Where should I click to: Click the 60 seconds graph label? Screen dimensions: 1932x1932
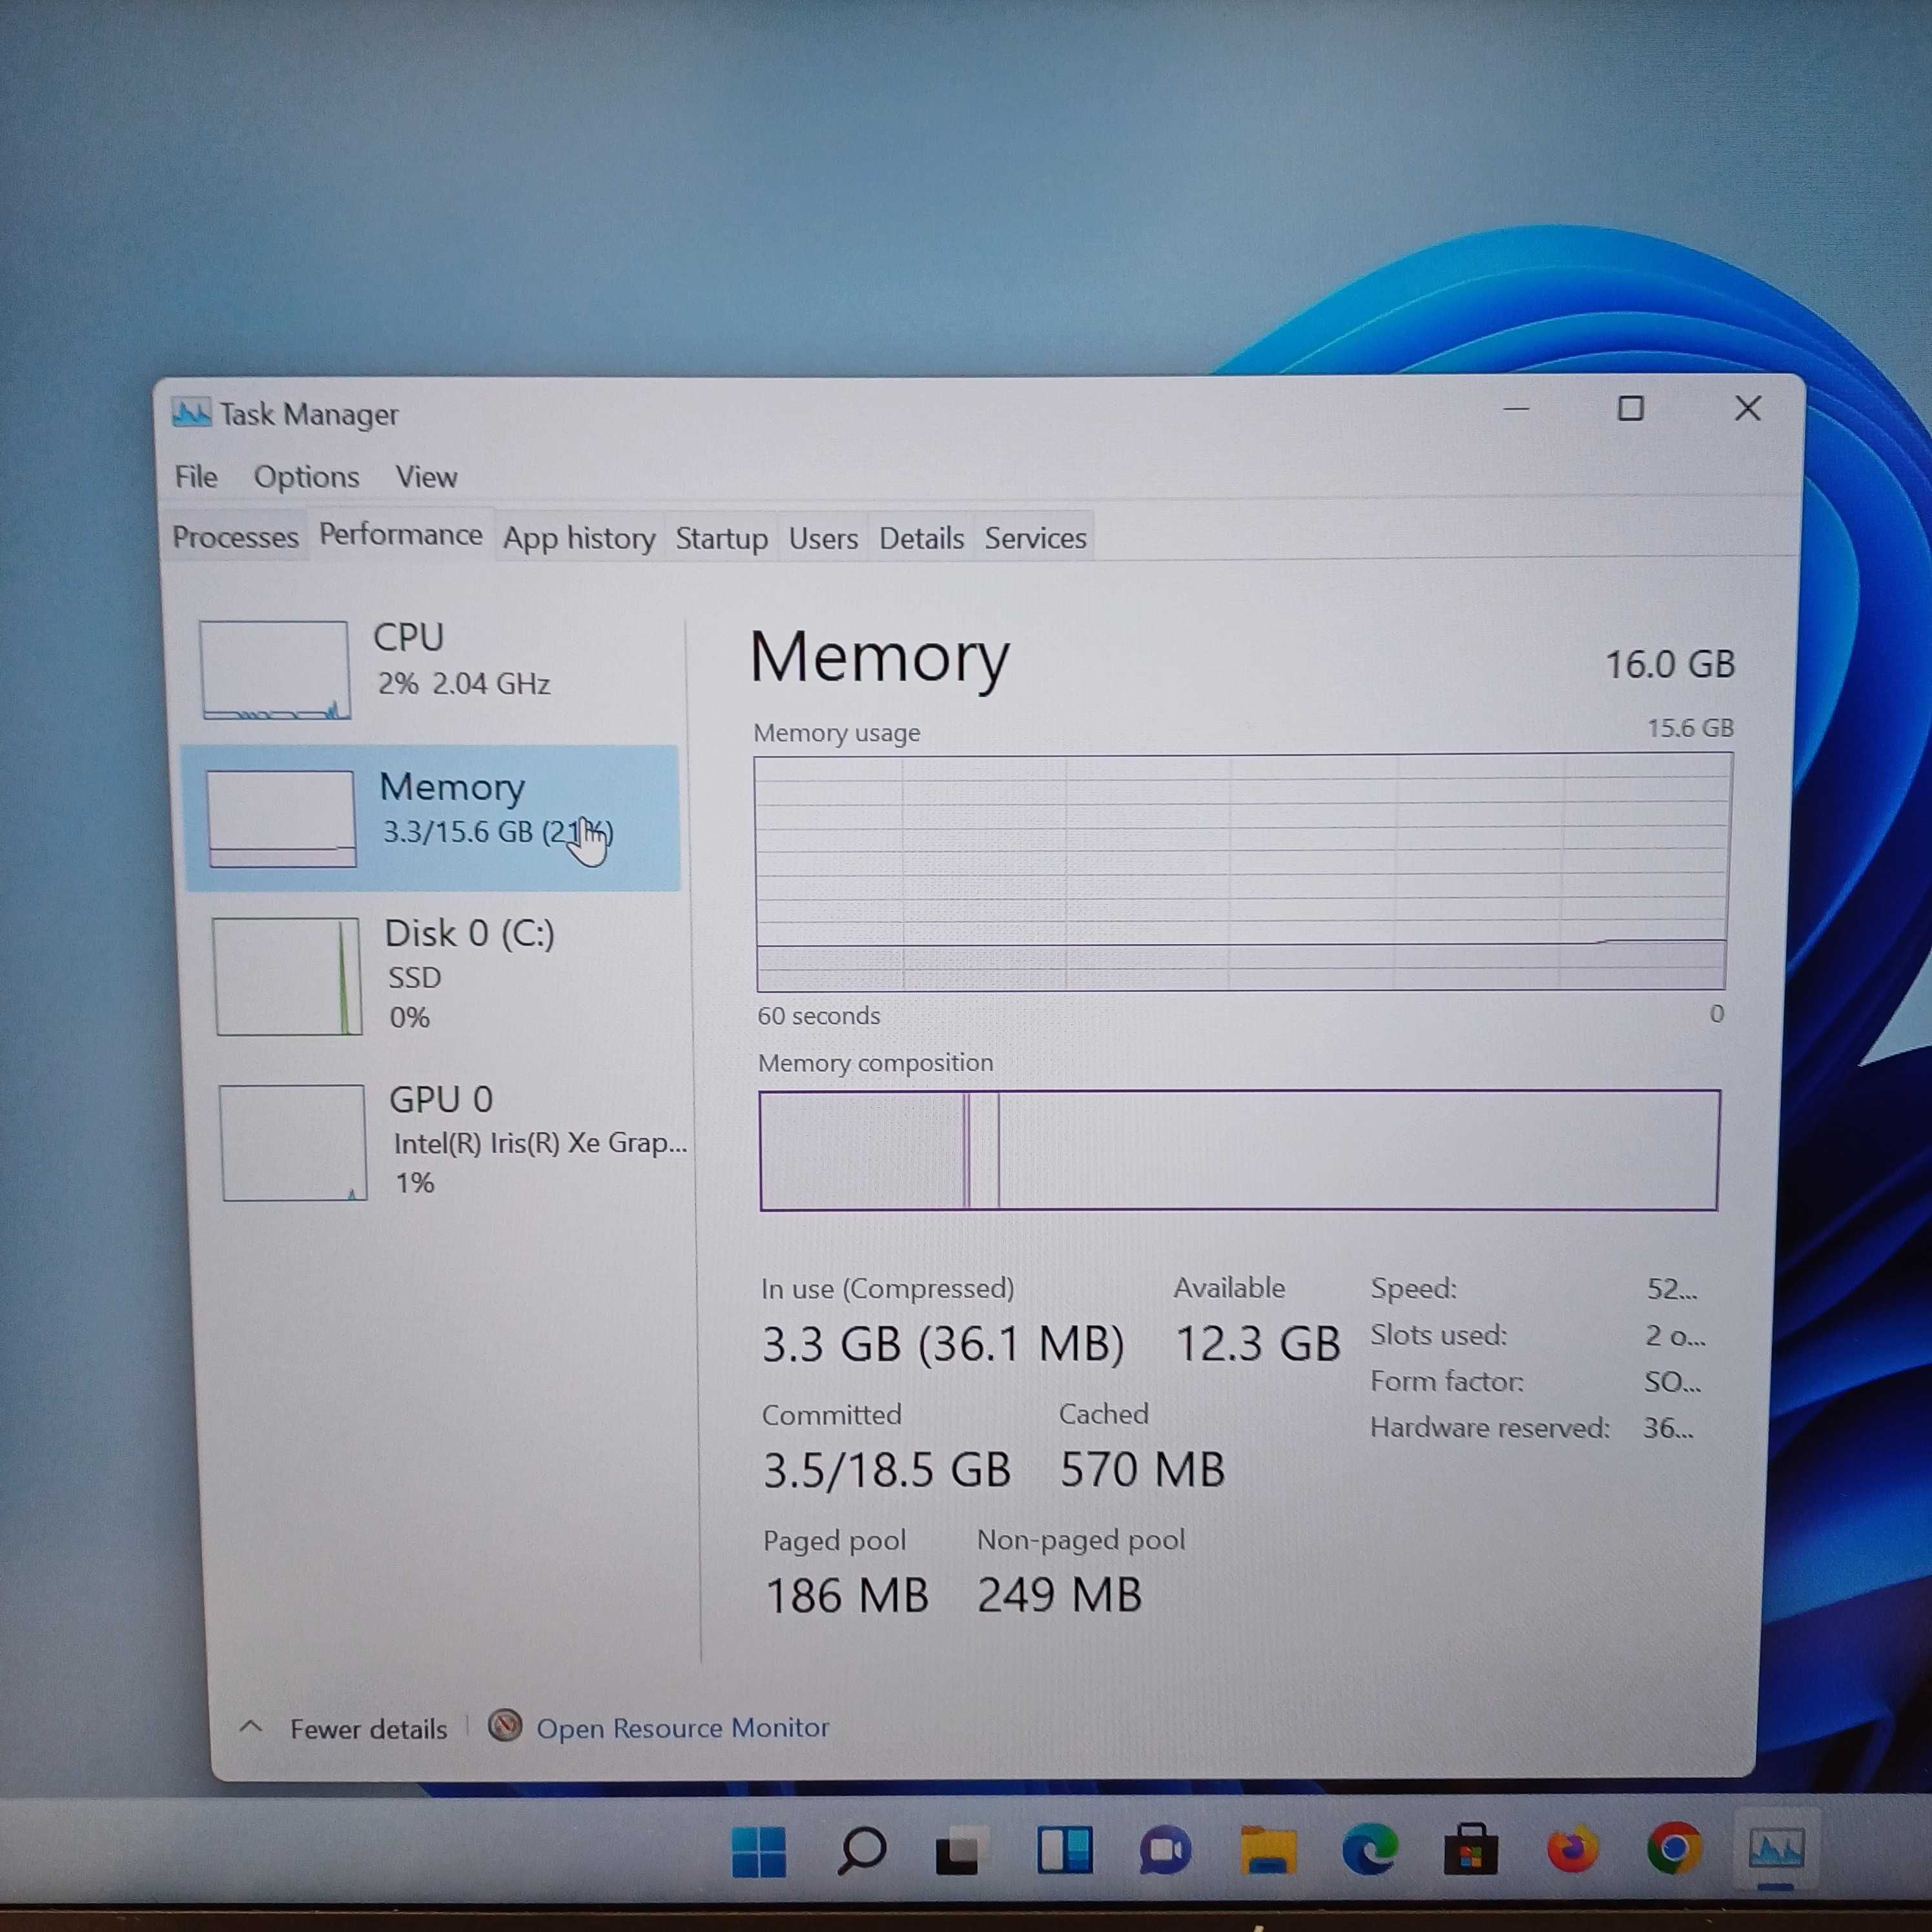(818, 1016)
